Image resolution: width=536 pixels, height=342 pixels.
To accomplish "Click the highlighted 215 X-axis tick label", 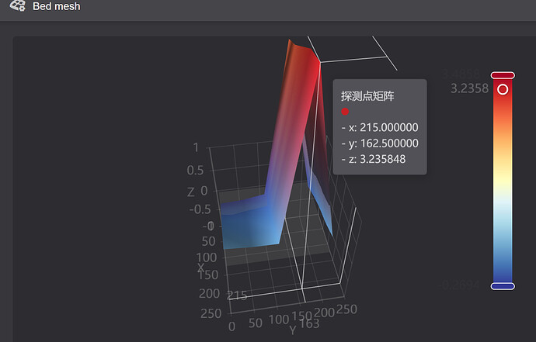I will click(238, 295).
